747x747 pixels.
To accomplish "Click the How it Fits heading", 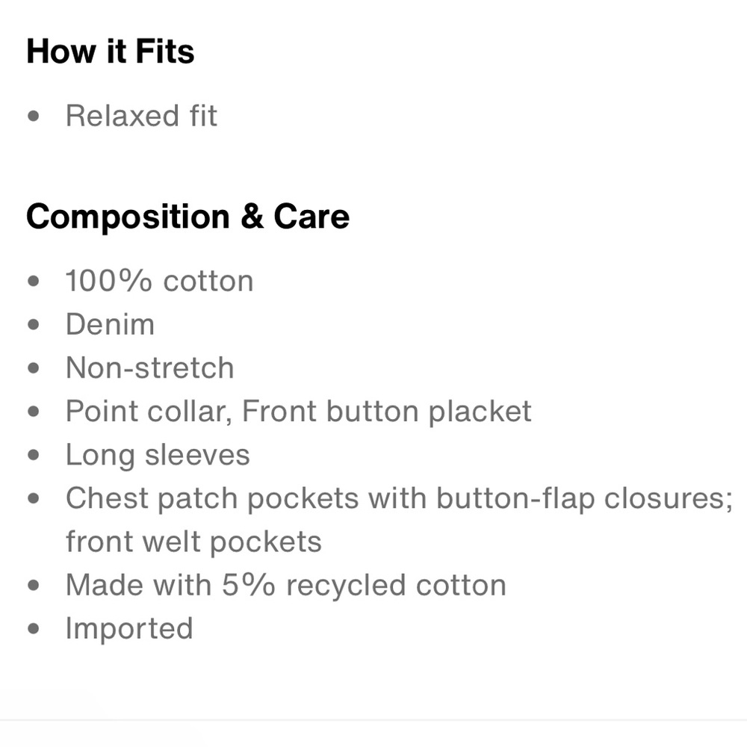I will pyautogui.click(x=111, y=51).
